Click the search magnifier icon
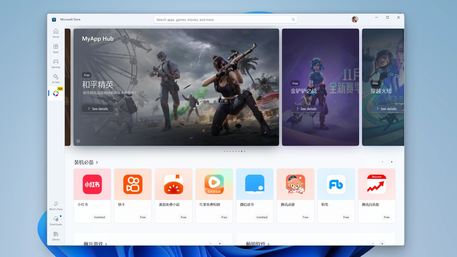Viewport: 457px width, 257px height. click(293, 20)
